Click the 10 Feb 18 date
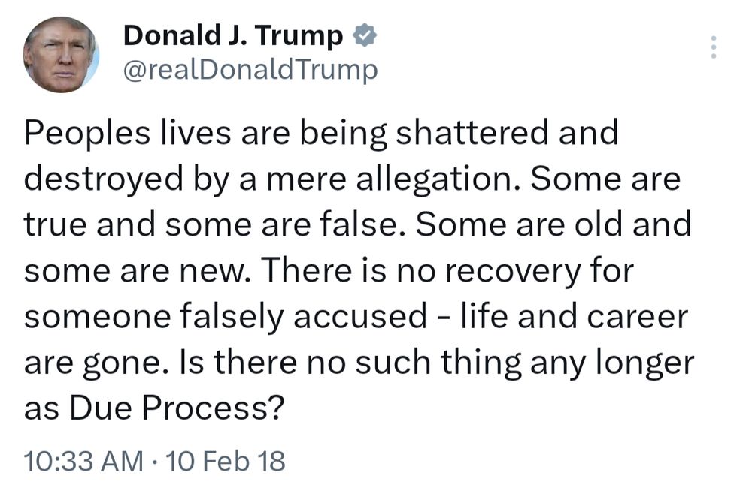The image size is (752, 497). [225, 461]
